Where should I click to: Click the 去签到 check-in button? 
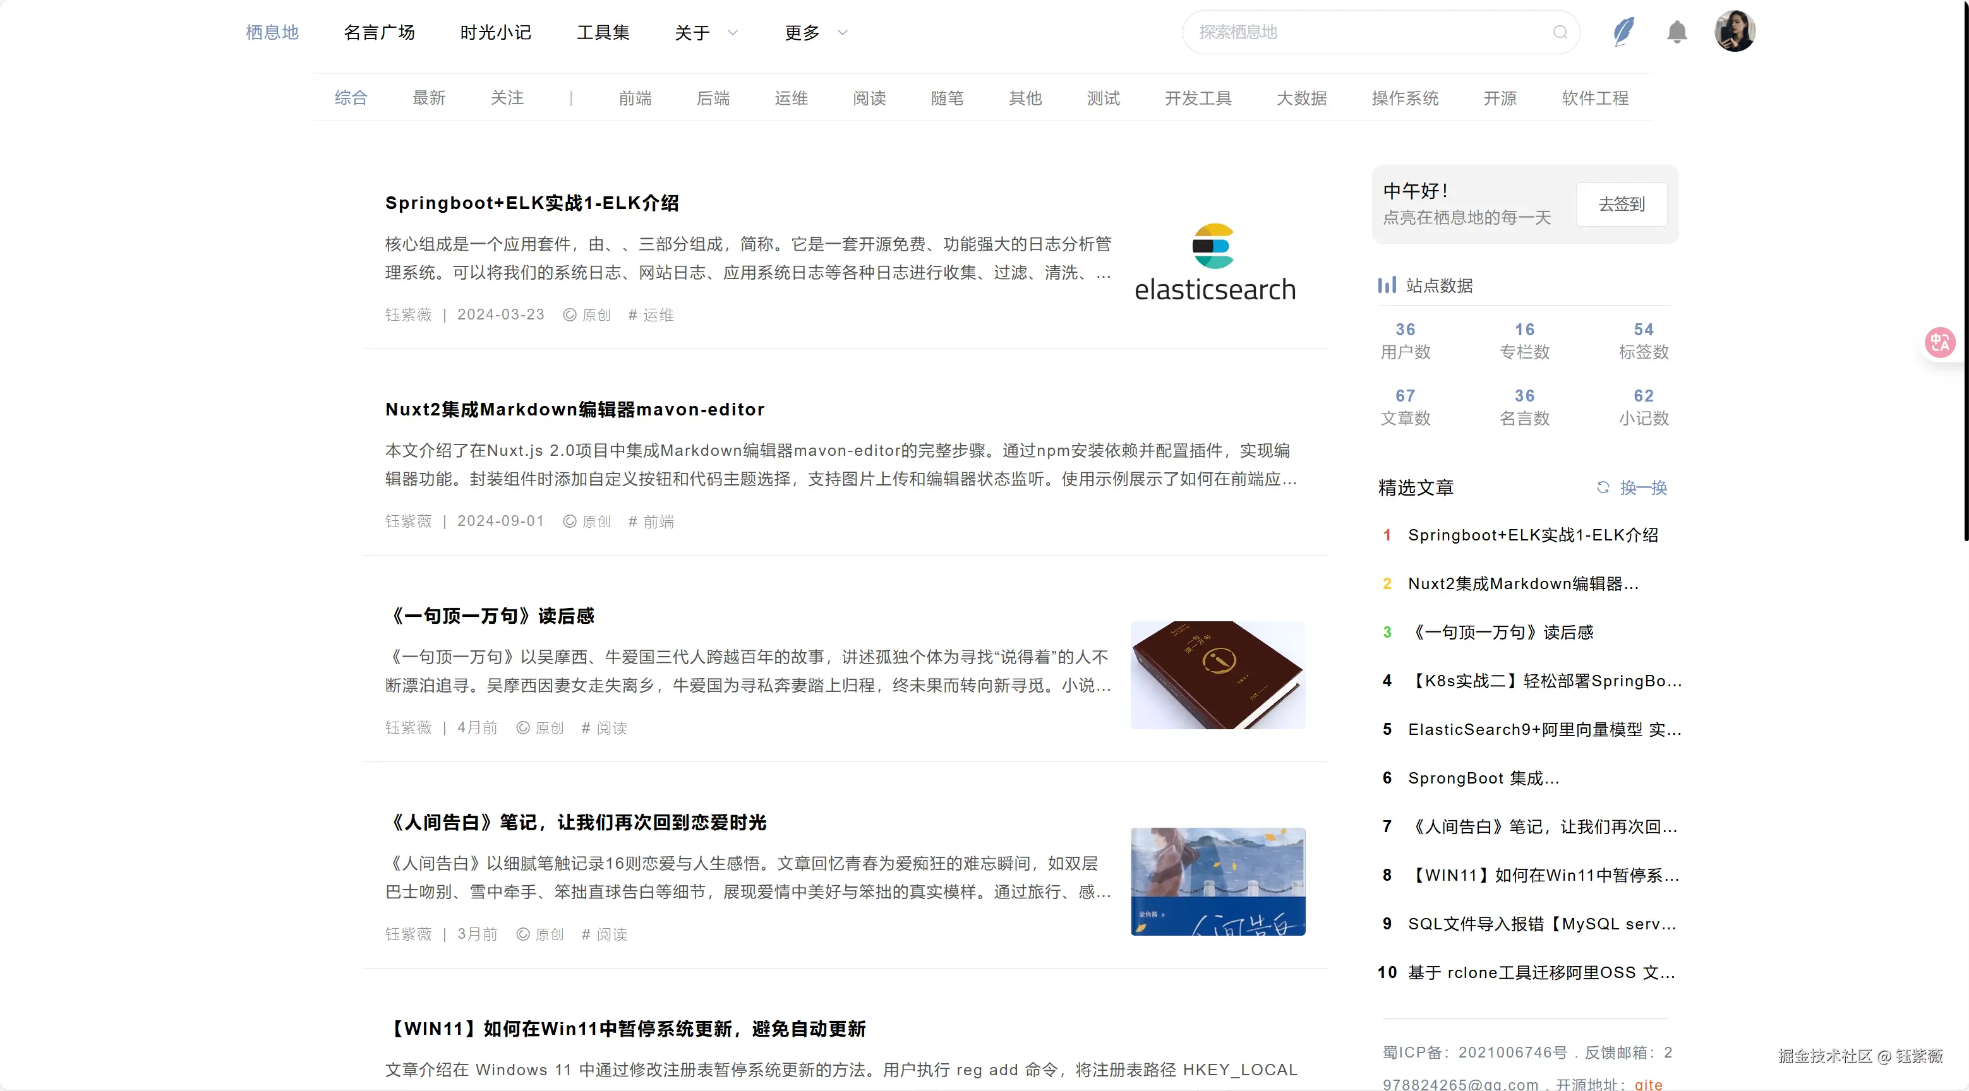tap(1620, 204)
